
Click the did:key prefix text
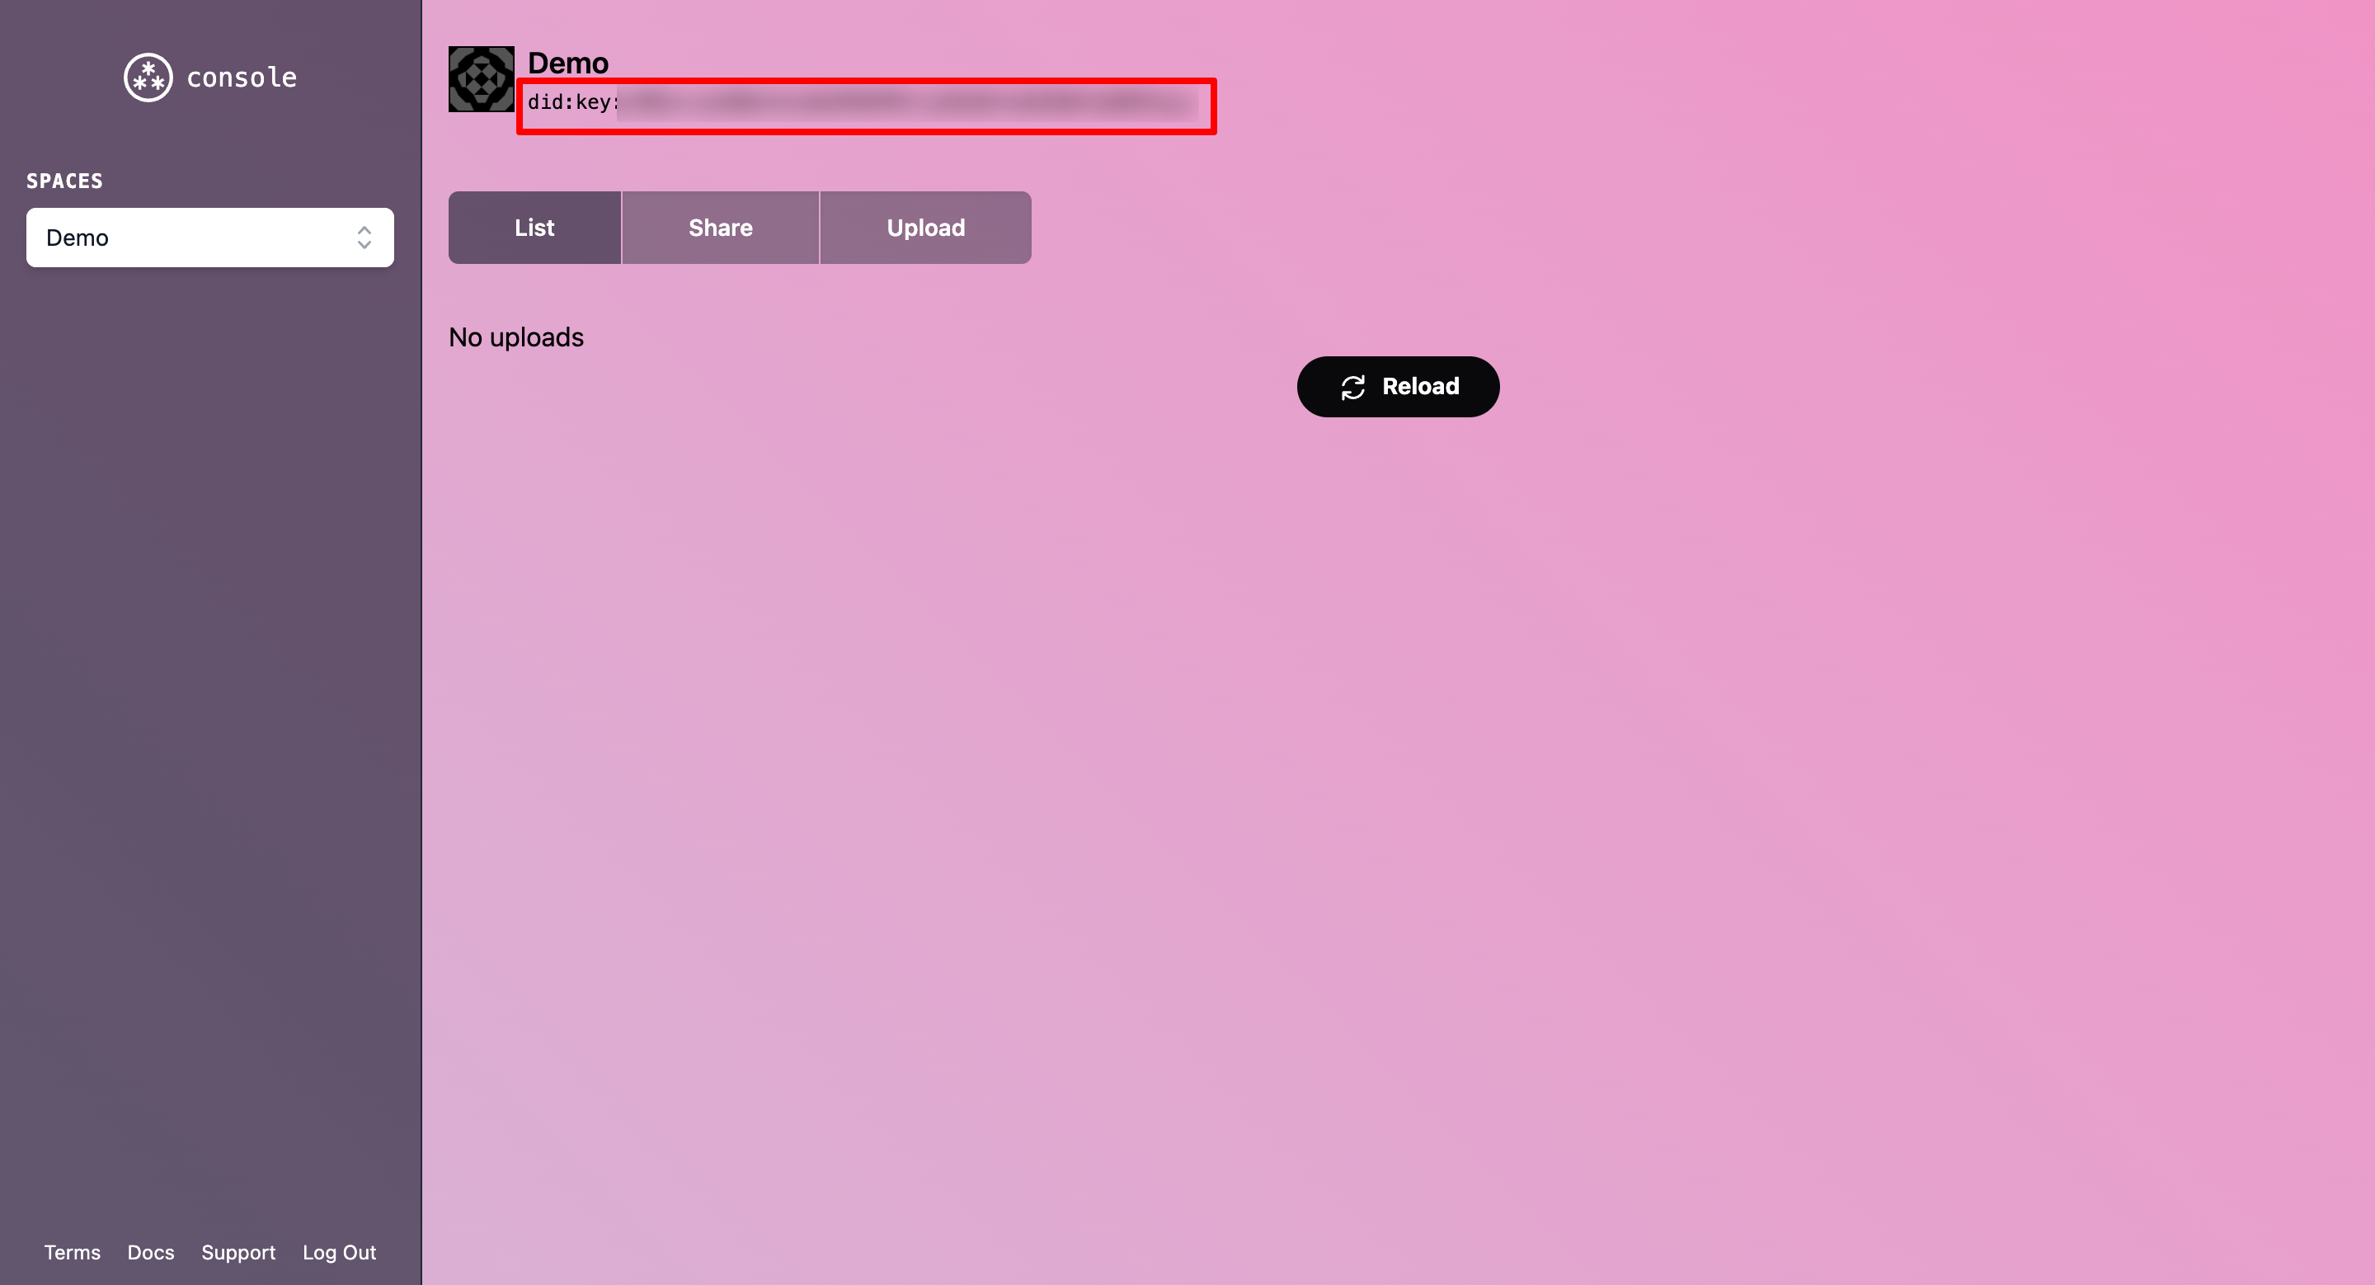(571, 102)
